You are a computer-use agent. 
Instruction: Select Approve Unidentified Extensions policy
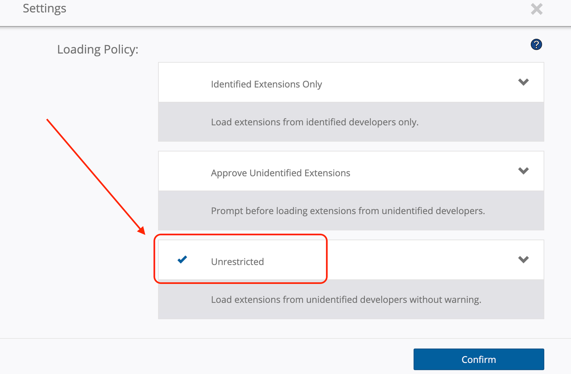(x=280, y=173)
